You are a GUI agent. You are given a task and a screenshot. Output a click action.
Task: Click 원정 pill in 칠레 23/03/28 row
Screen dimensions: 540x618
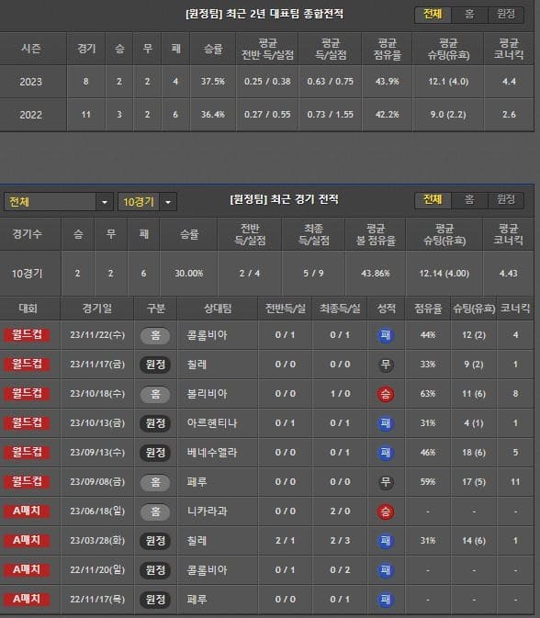pos(155,541)
